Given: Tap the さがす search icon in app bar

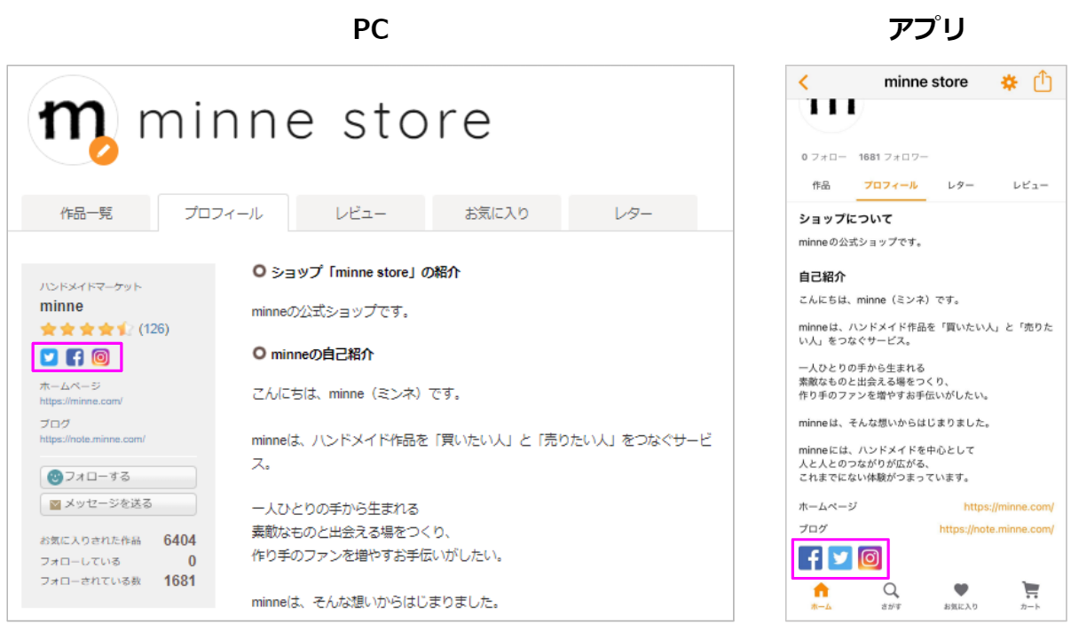Looking at the screenshot, I should coord(891,596).
